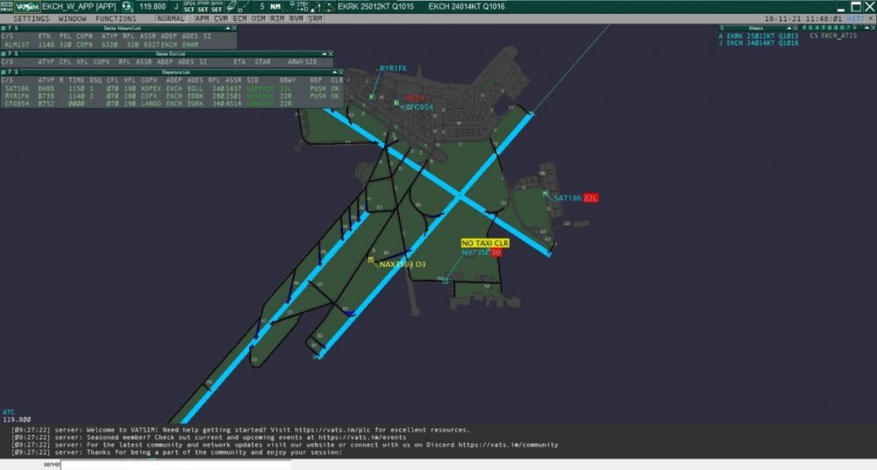Screen dimensions: 877x470
Task: Click the OPEN SCT toolbar button
Action: pyautogui.click(x=189, y=7)
